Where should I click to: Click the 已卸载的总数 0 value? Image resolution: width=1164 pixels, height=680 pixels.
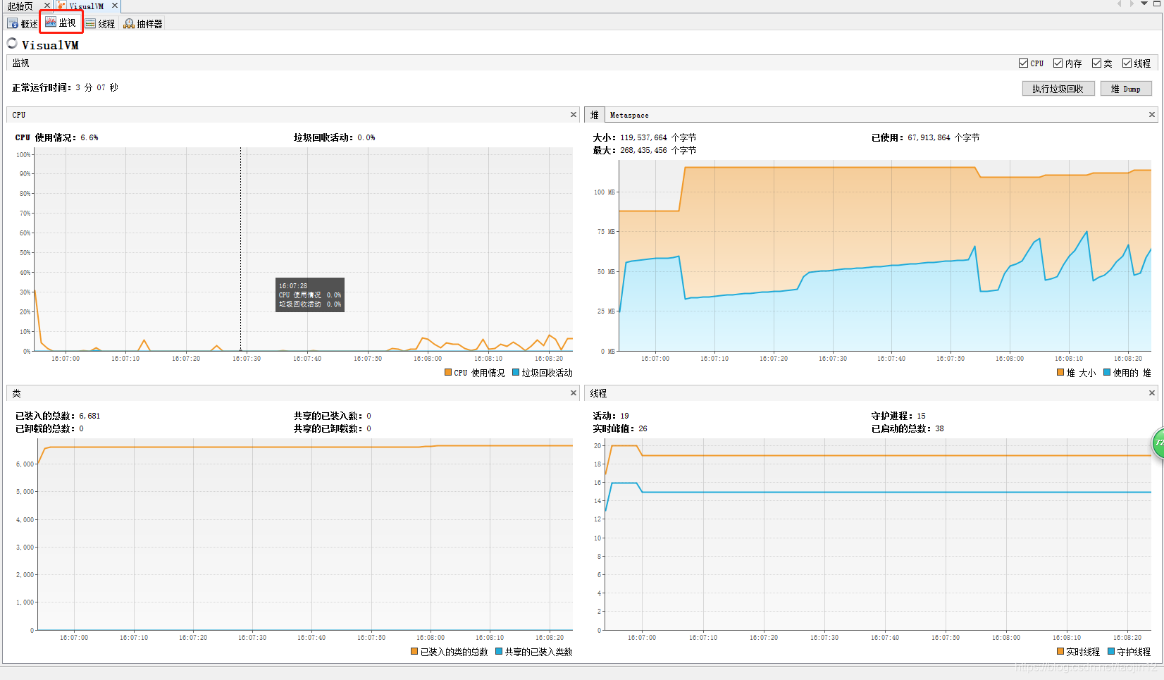tap(81, 428)
